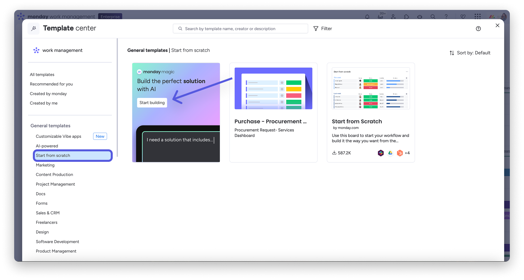Click the Start building button

pyautogui.click(x=152, y=103)
